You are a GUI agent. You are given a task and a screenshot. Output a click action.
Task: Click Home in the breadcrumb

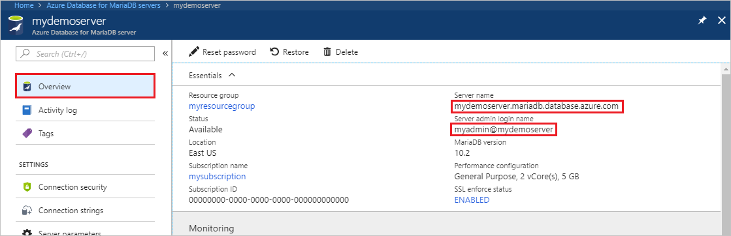pos(24,6)
